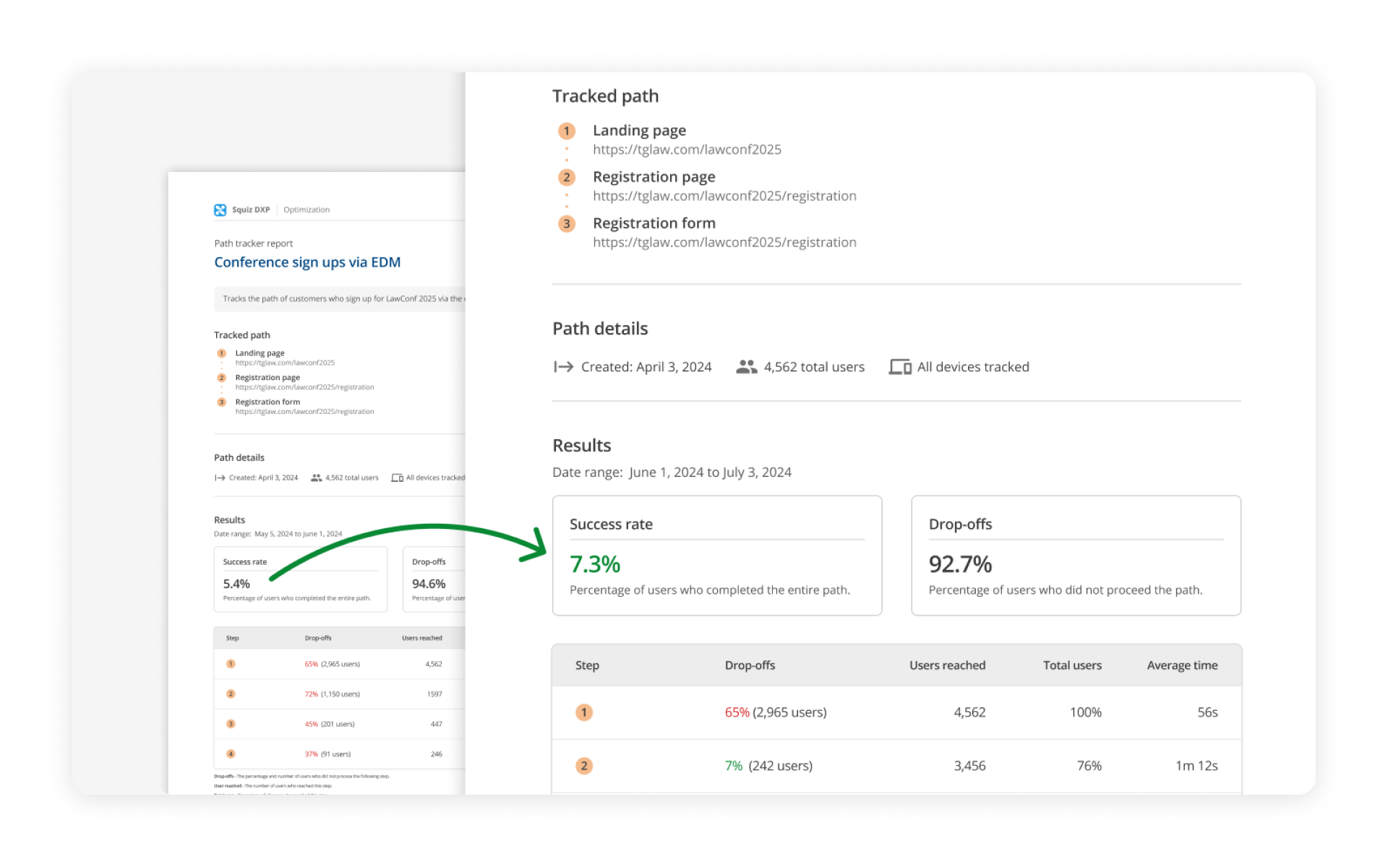Select the 100% total users cell
Screen dimensions: 1388x867
(1086, 712)
